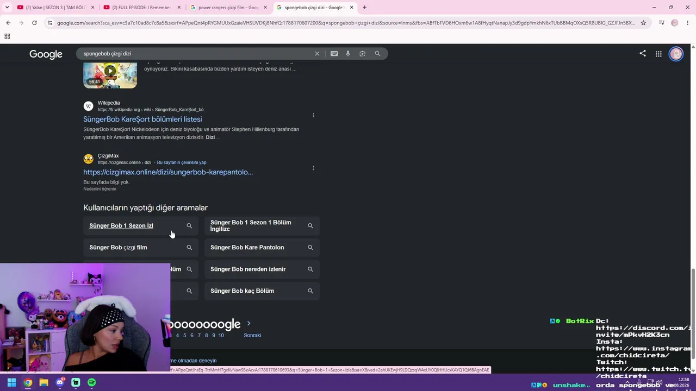Click the Google logo to go home

[46, 54]
